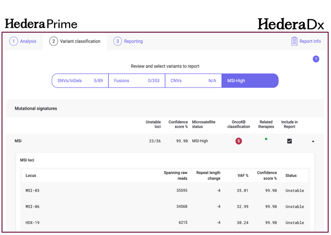Collapse the MSI row details arrow
331x235 pixels.
click(x=313, y=141)
